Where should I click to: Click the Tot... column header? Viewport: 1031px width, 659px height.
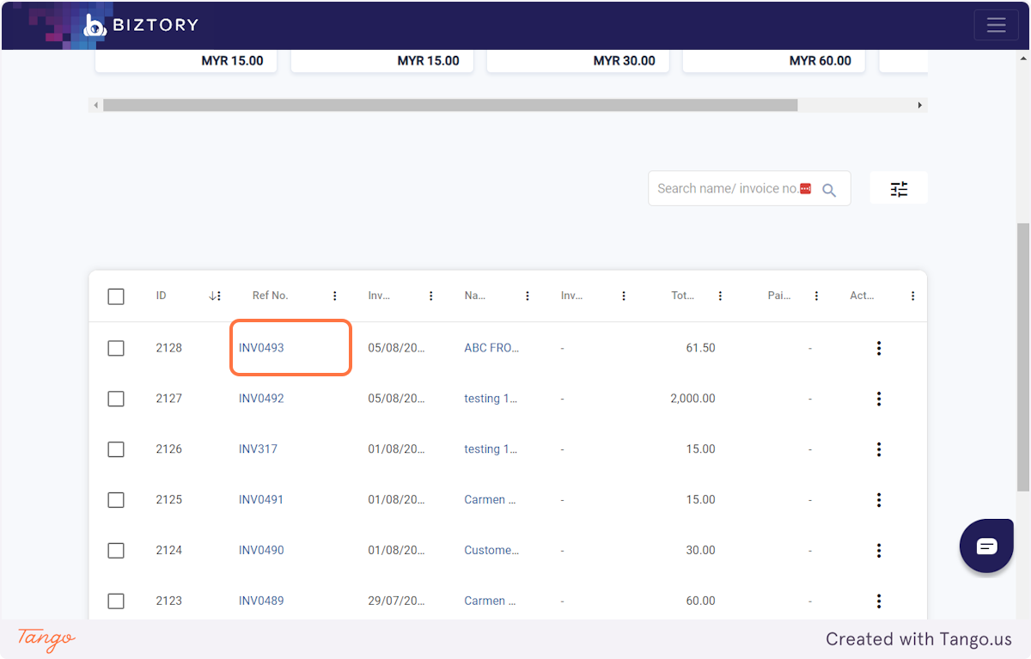coord(682,296)
